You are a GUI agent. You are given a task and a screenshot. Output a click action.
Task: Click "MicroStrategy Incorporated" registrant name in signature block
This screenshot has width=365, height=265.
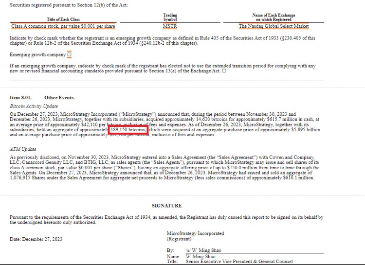pos(195,234)
